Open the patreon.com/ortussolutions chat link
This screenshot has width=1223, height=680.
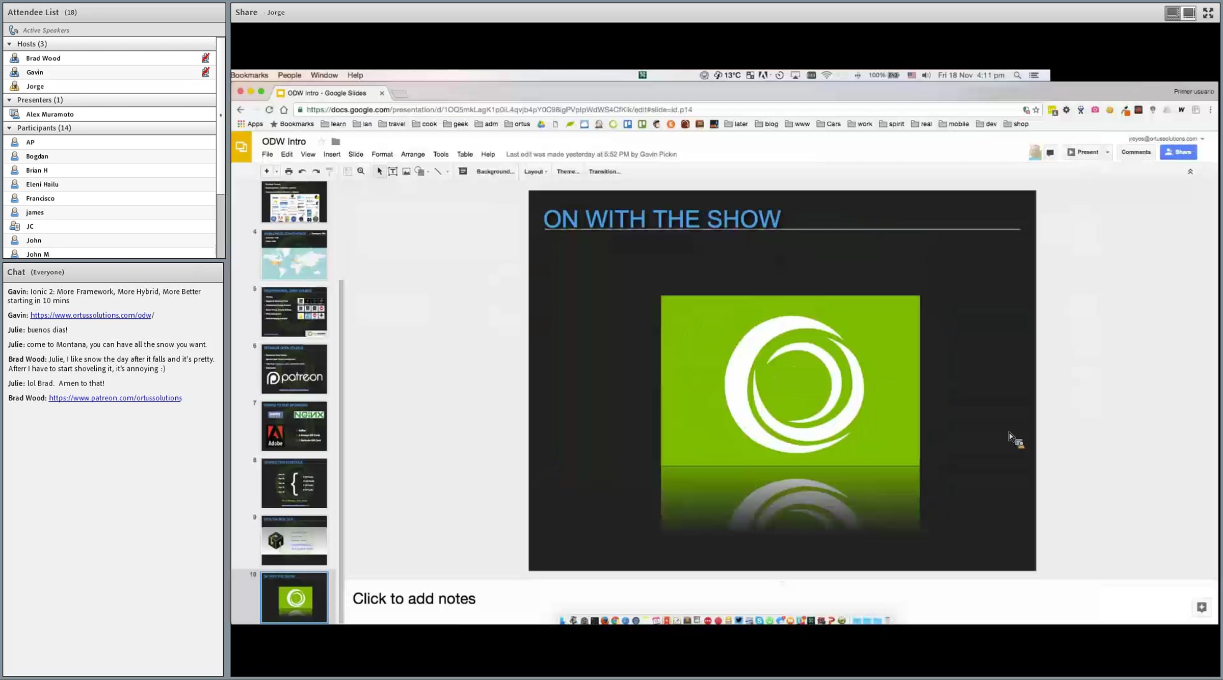click(115, 398)
